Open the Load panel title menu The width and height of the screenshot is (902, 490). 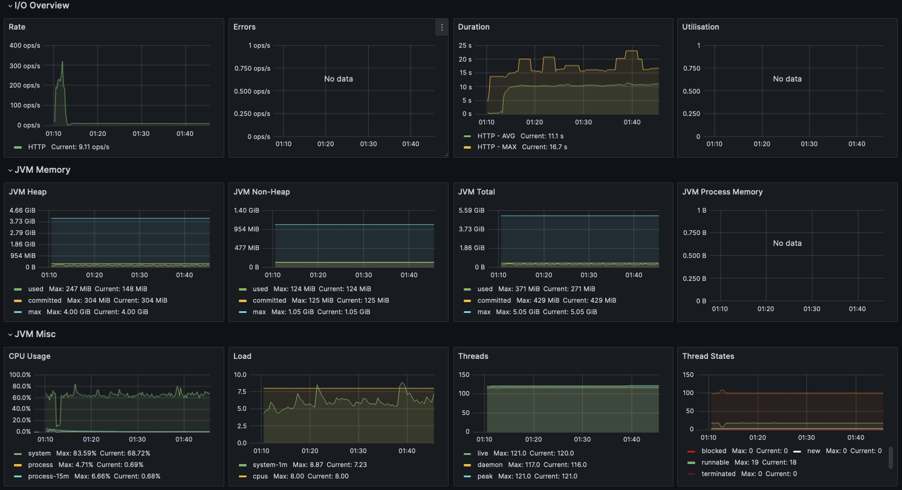click(242, 356)
